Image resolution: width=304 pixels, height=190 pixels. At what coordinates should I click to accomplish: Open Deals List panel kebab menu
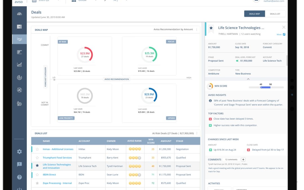point(197,133)
